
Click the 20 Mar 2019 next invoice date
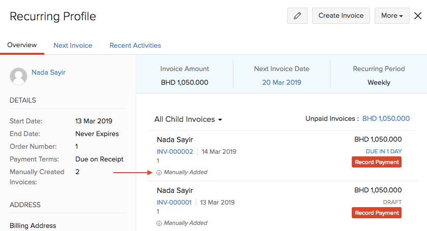pos(281,82)
